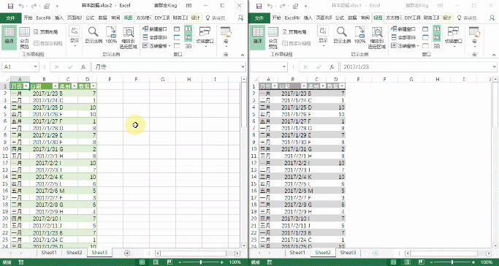Open 数据 column filter dropdown in xlsx:2 window

pos(94,86)
